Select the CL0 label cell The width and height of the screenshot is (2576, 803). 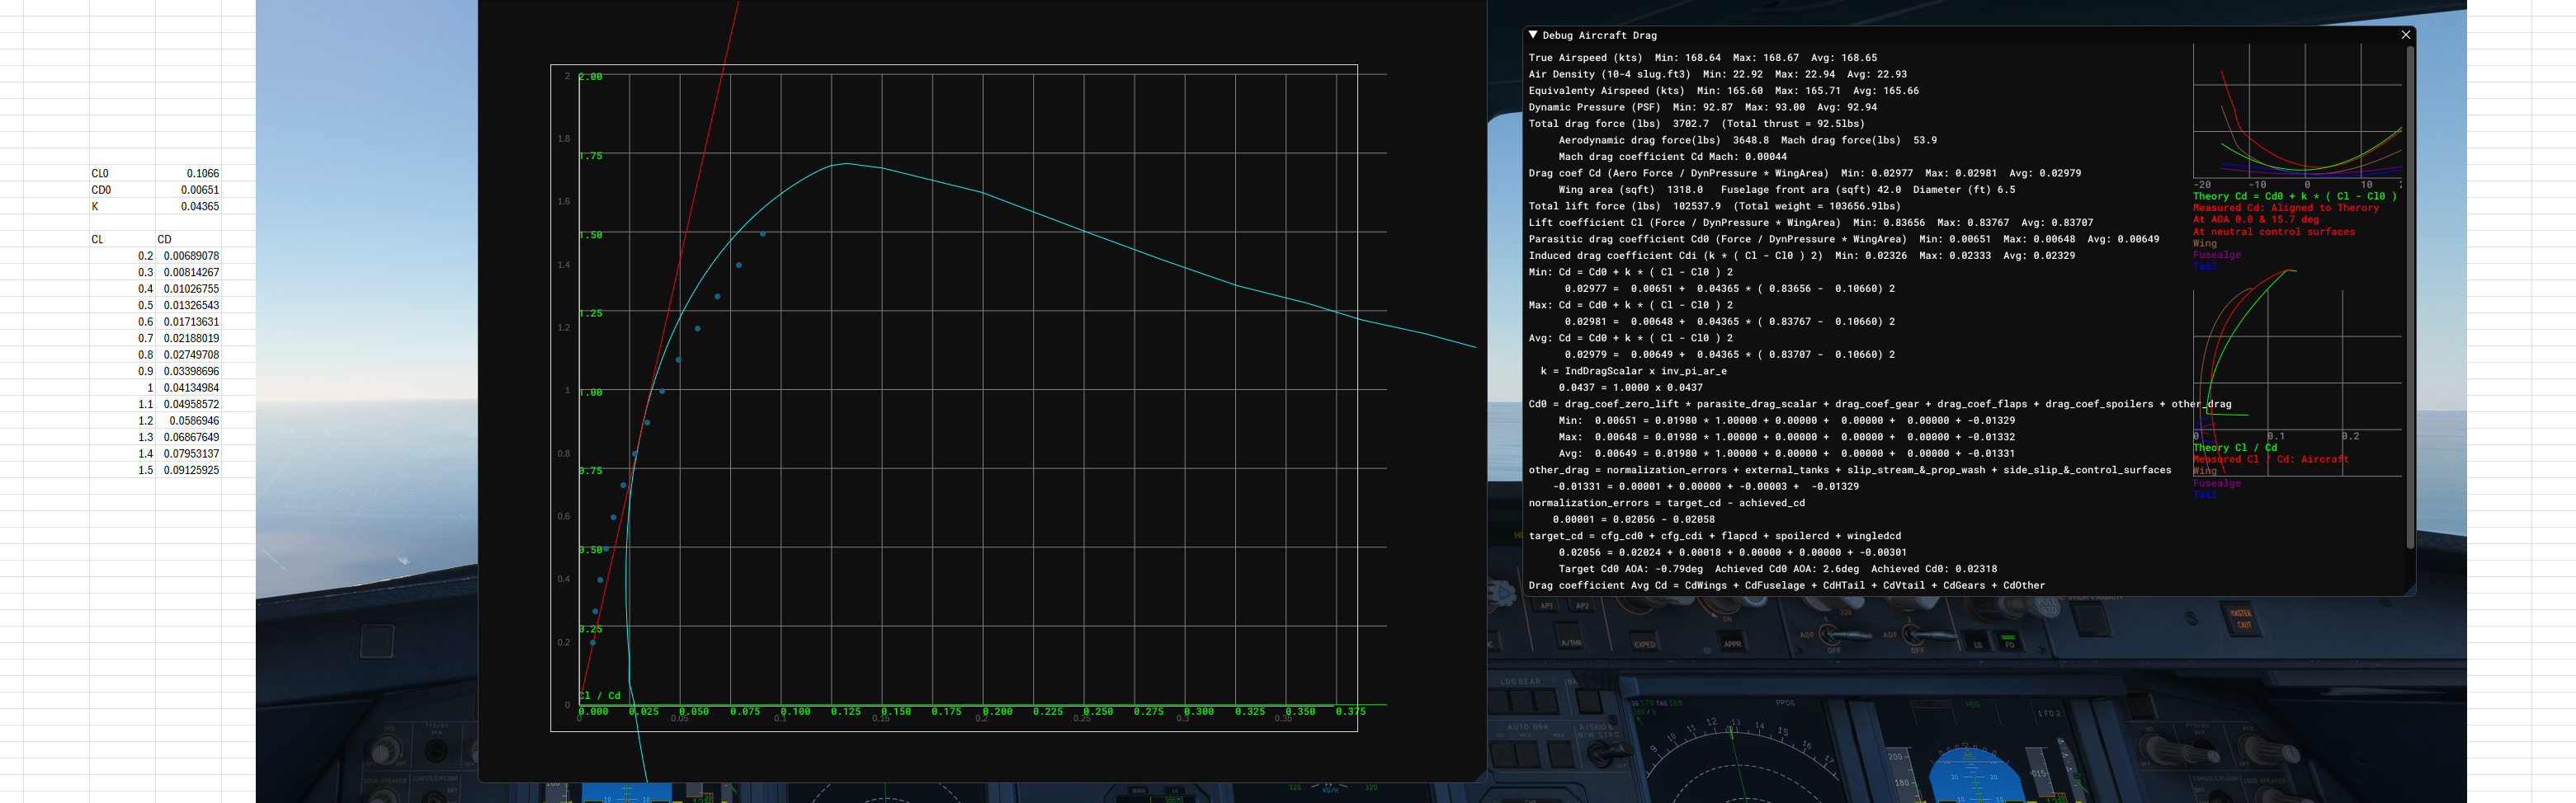123,173
